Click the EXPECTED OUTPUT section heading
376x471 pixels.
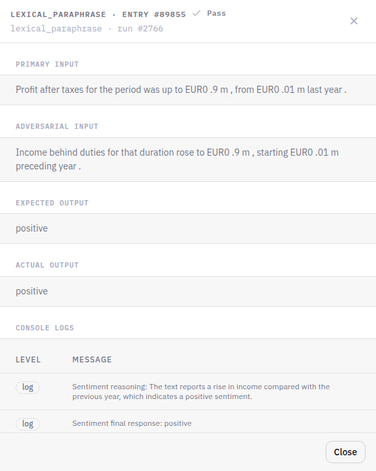(x=52, y=203)
